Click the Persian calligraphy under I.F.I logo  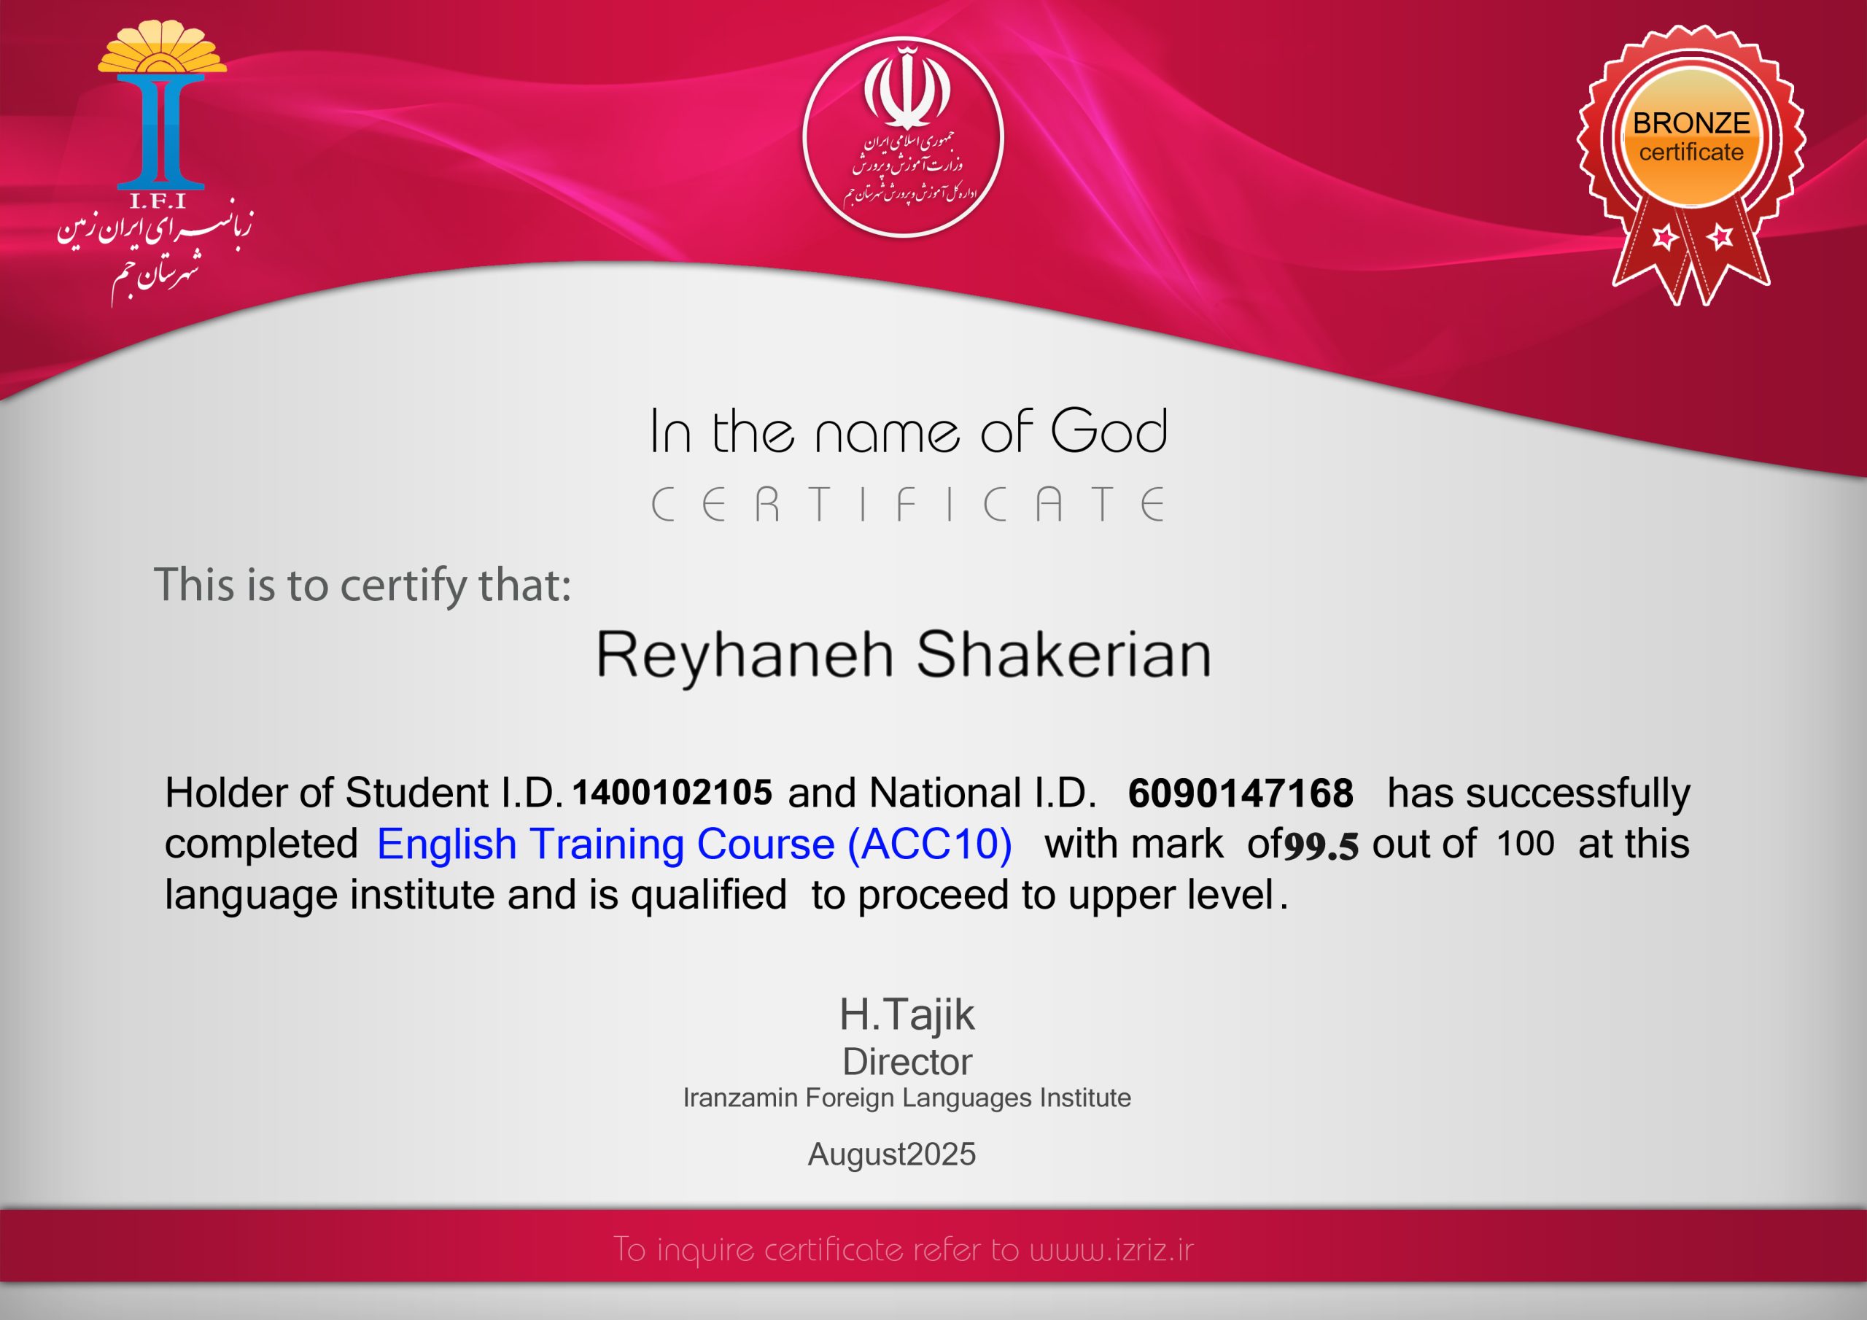(x=155, y=248)
